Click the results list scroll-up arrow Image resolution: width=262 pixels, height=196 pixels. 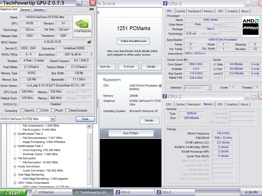[89, 126]
